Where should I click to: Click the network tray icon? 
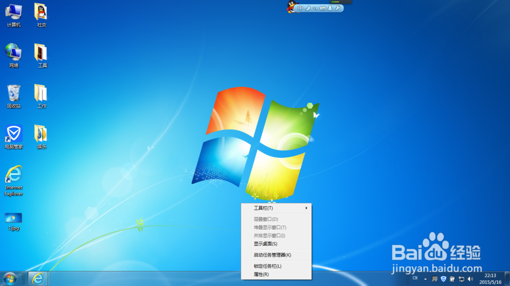coord(461,279)
